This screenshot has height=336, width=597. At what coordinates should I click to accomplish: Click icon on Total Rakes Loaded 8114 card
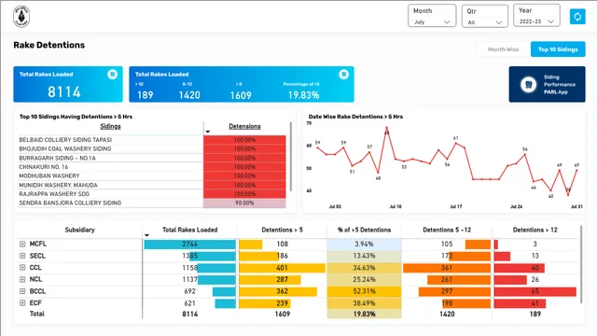[112, 74]
